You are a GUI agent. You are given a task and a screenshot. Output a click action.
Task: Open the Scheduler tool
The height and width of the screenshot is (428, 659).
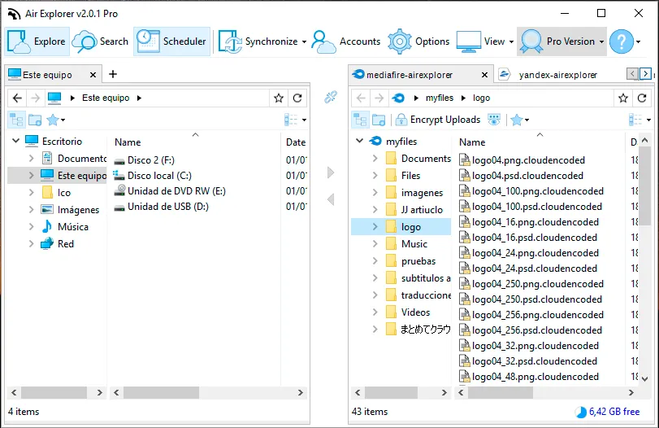click(172, 41)
